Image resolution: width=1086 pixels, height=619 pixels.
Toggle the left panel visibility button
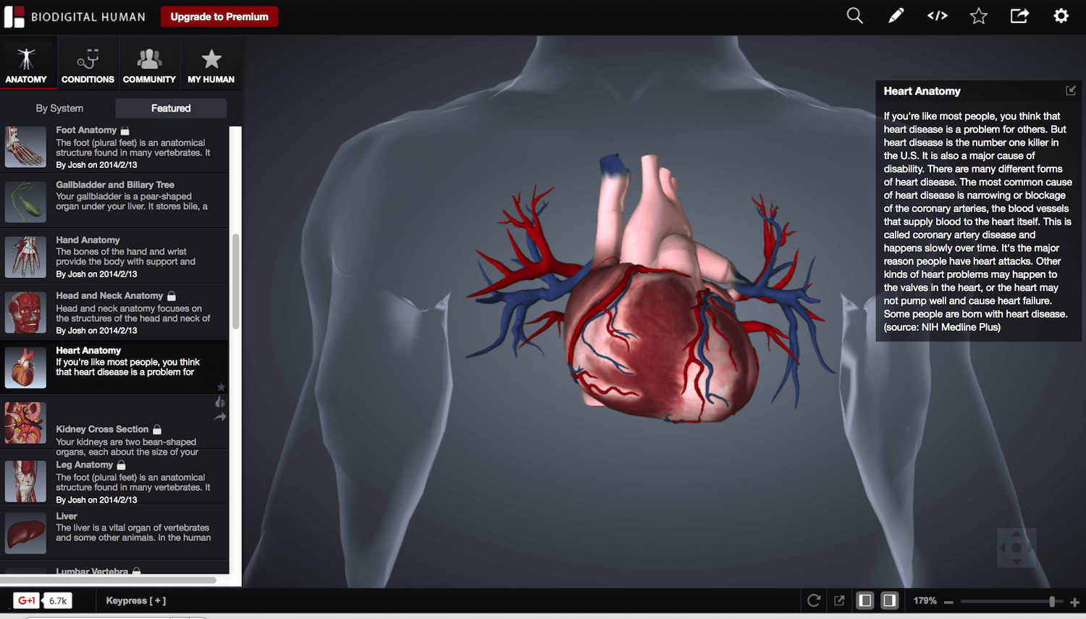[x=864, y=600]
